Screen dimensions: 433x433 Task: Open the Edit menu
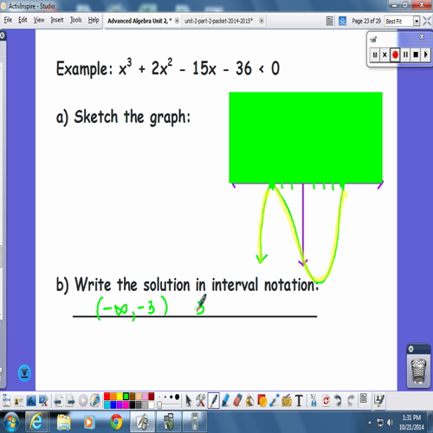pos(23,20)
